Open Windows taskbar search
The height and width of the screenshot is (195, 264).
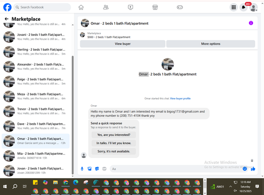click(x=15, y=187)
